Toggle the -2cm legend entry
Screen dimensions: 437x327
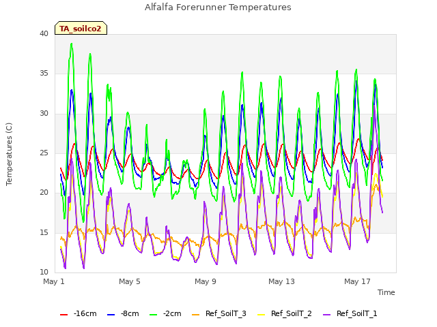pos(165,313)
